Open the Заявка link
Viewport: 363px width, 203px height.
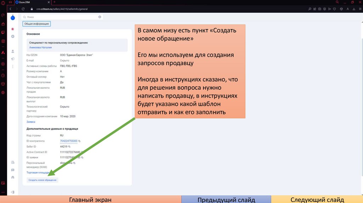click(x=31, y=122)
